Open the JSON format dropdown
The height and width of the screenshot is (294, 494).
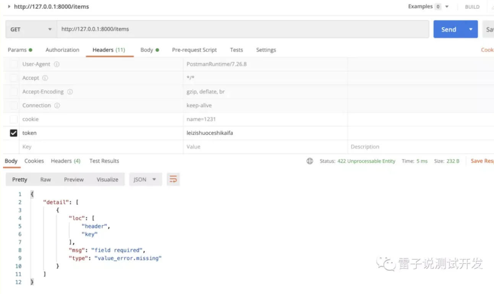146,179
